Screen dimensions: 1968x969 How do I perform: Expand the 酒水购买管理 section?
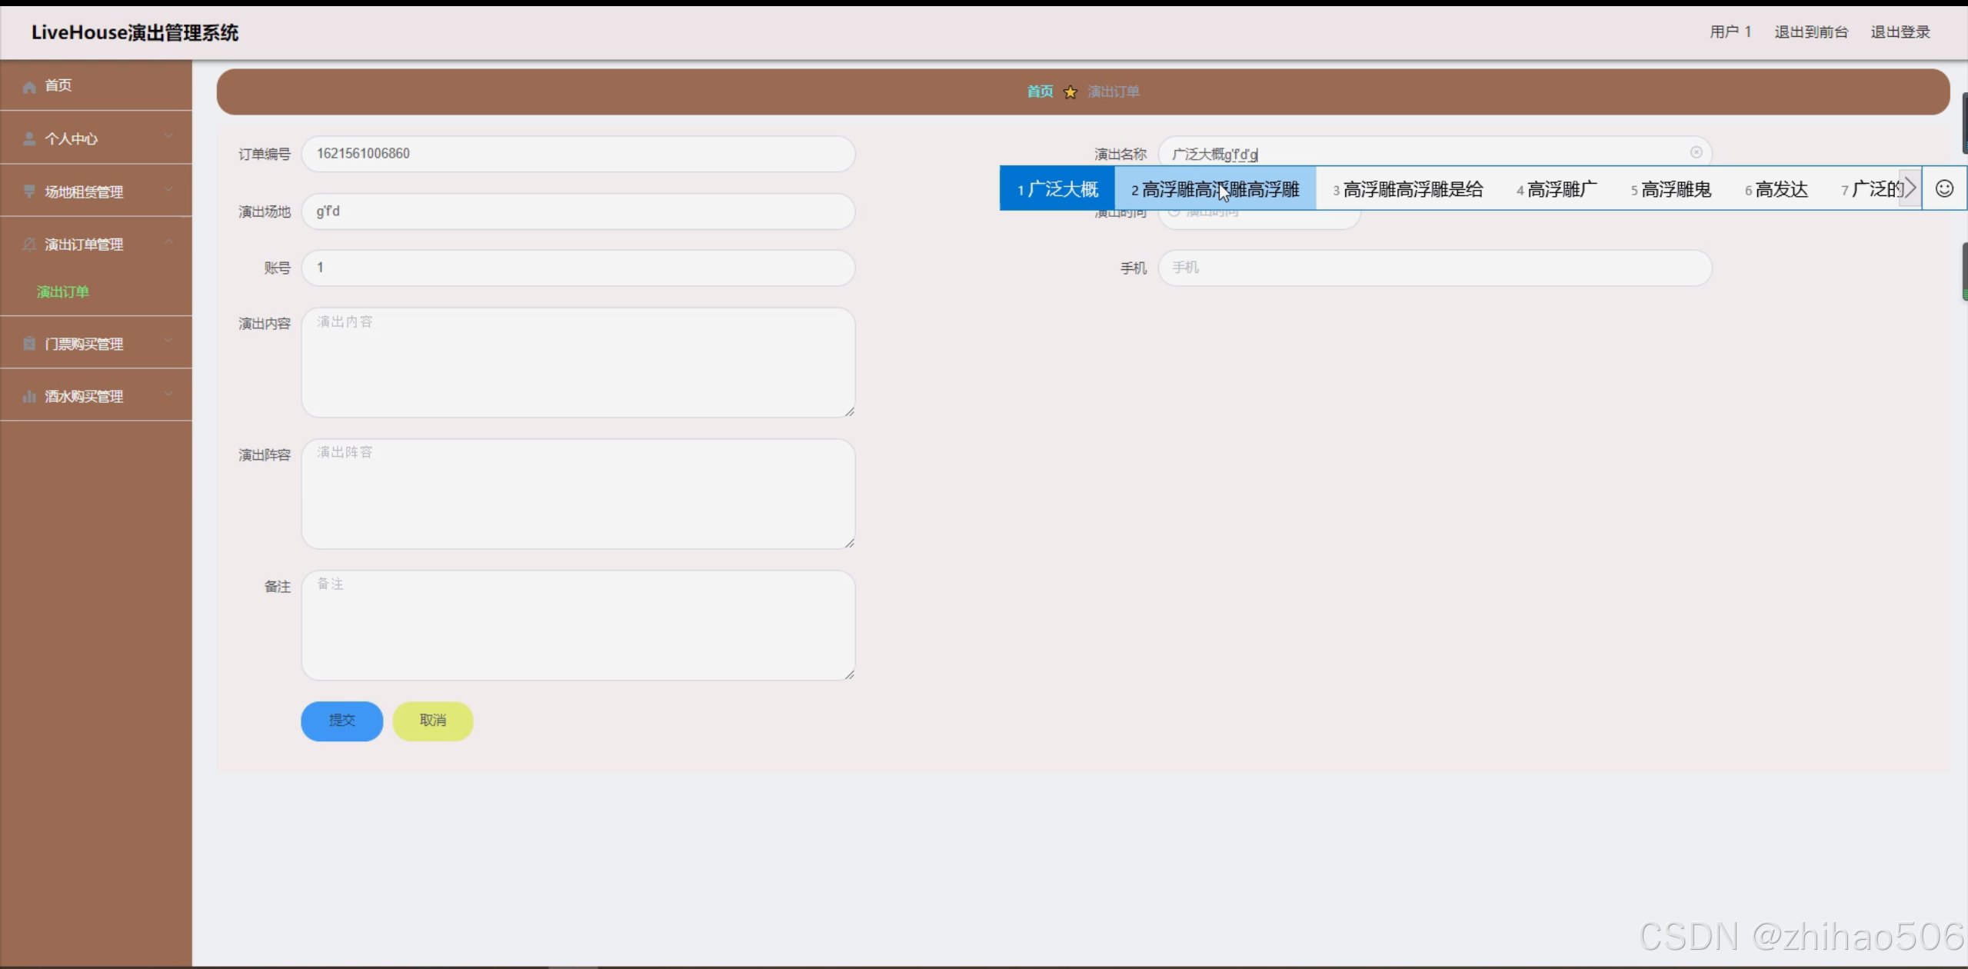[x=168, y=393]
